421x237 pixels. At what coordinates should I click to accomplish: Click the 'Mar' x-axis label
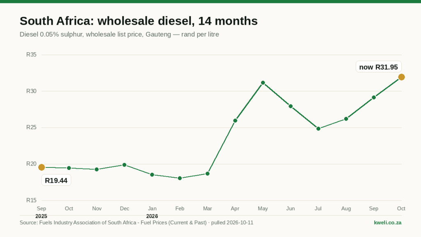pos(208,209)
